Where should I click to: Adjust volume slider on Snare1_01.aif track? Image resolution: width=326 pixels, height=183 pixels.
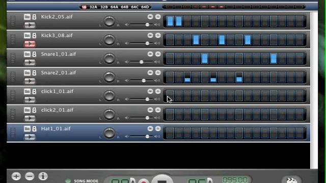click(x=142, y=62)
